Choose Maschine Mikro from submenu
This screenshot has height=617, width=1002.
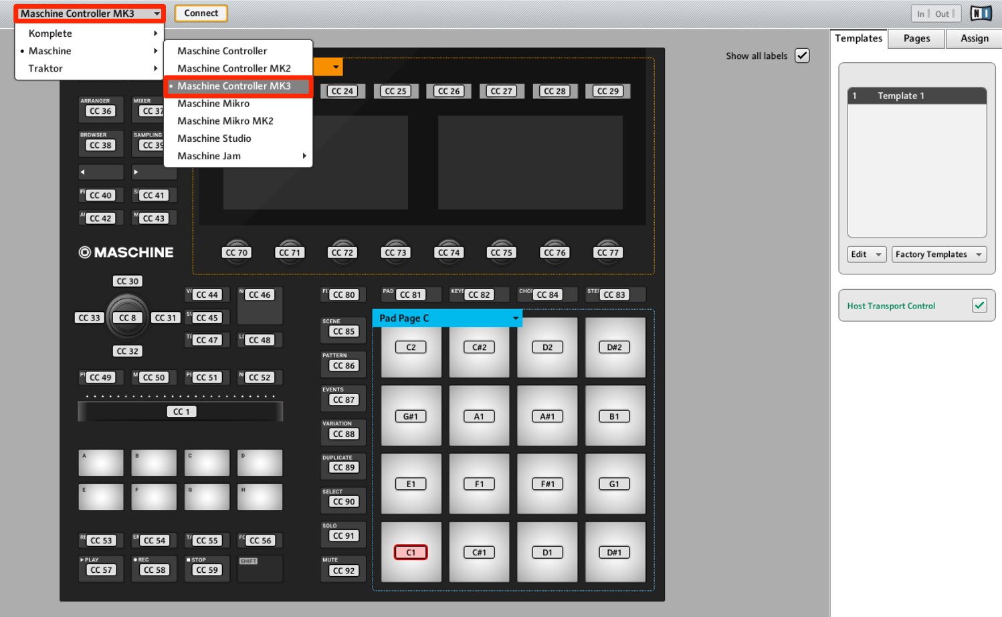pos(238,103)
